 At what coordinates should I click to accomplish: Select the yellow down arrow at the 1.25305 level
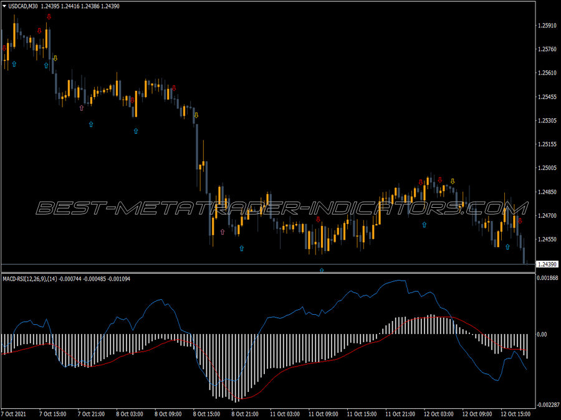click(196, 115)
